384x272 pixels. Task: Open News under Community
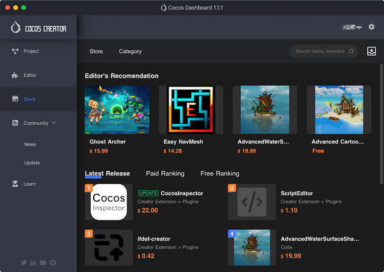pyautogui.click(x=30, y=145)
